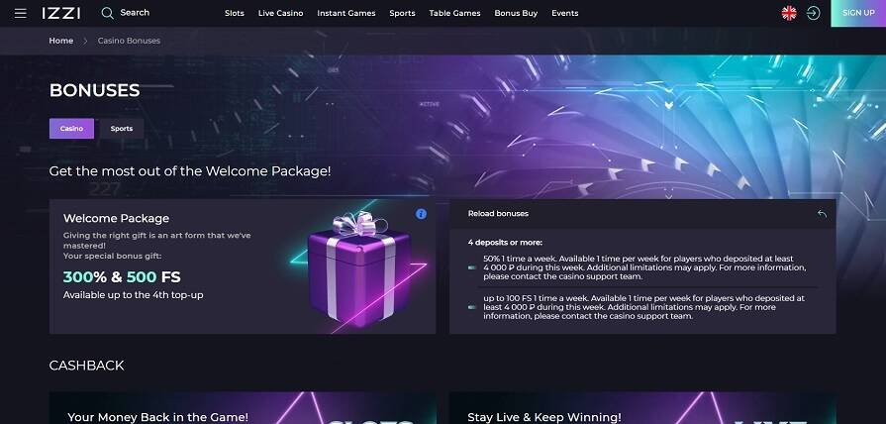
Task: Open the UK flag language selector
Action: click(789, 13)
